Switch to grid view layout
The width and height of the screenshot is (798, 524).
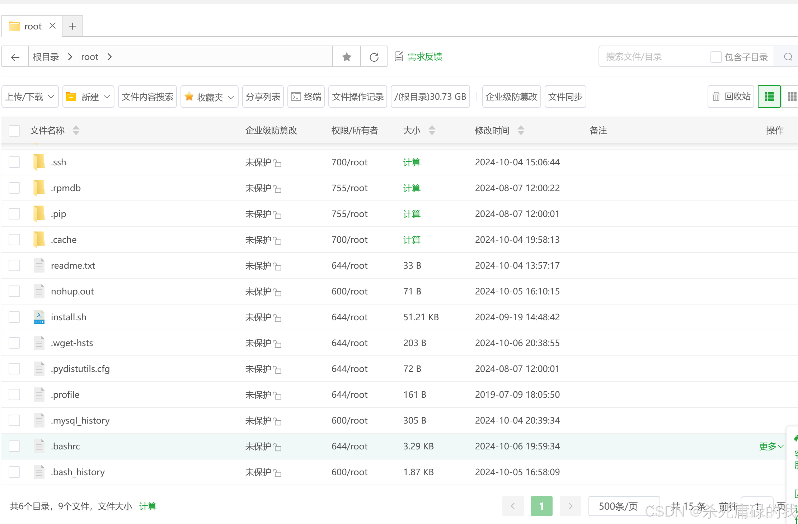(x=792, y=96)
